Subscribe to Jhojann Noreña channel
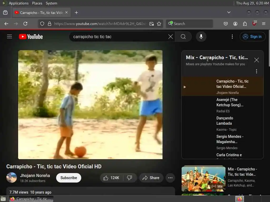This screenshot has width=270, height=202. [x=69, y=178]
